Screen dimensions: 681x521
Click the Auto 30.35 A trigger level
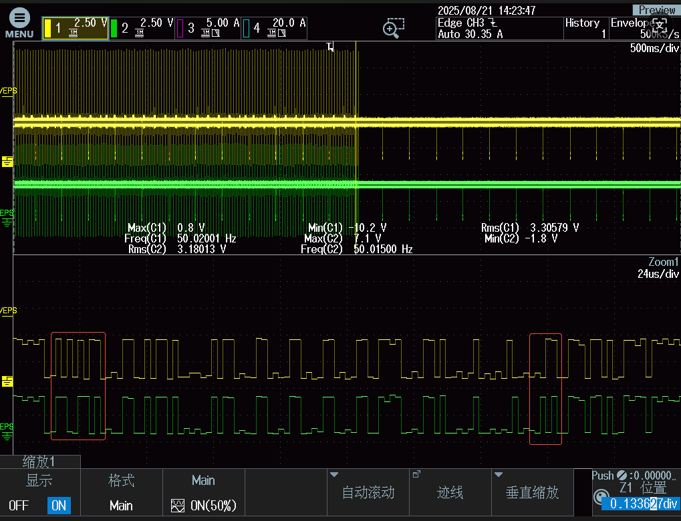point(470,34)
